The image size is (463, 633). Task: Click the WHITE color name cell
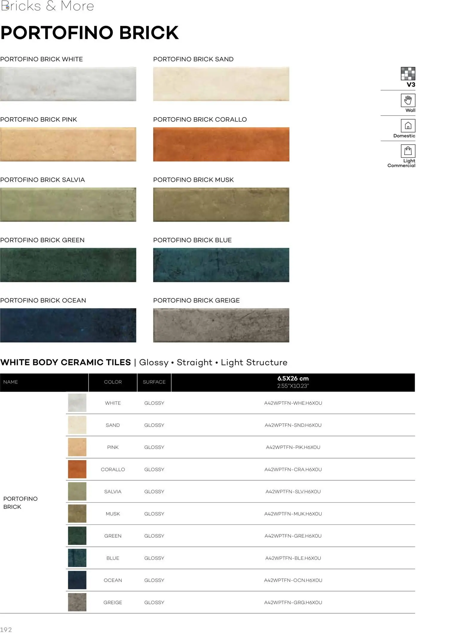pos(113,403)
